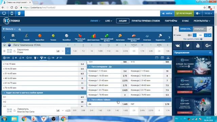The height and width of the screenshot is (122, 217).
Task: Open the Долгосрочные bets category
Action: [x=94, y=37]
